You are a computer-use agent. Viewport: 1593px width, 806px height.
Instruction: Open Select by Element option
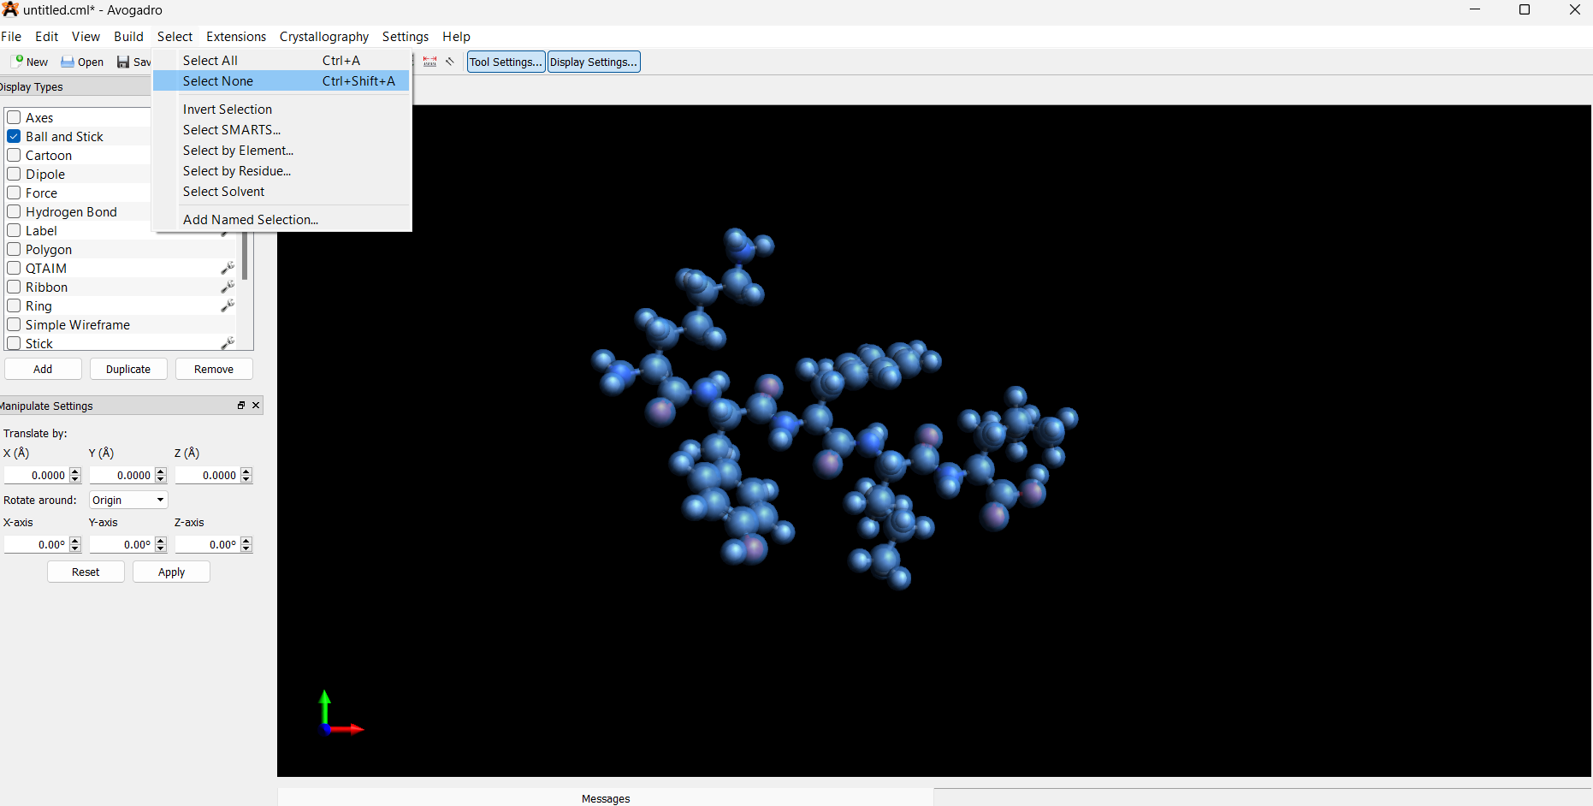pyautogui.click(x=238, y=151)
